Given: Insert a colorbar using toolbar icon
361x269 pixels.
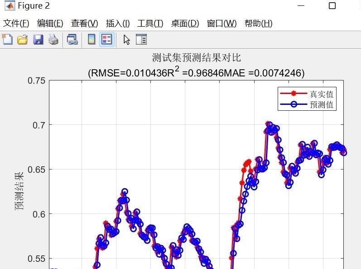Looking at the screenshot, I should click(91, 39).
